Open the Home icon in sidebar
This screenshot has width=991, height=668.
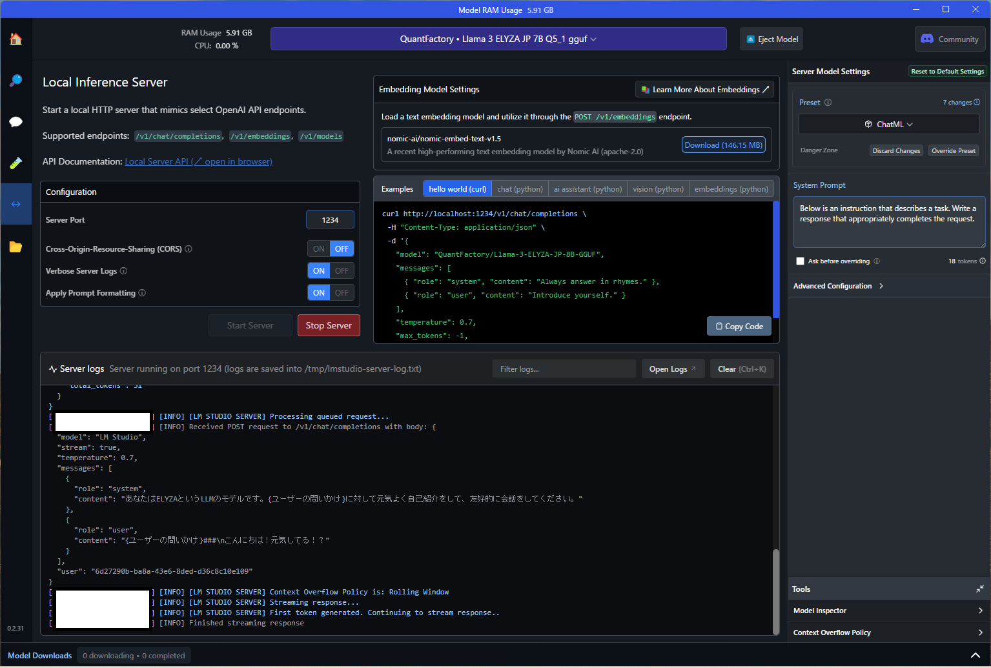(15, 39)
